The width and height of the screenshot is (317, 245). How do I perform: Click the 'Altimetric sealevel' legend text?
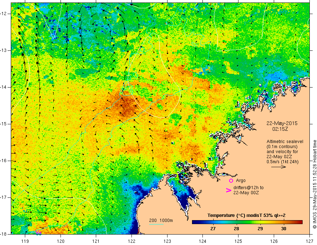click(285, 142)
